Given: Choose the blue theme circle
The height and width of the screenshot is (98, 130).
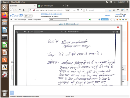Looking at the screenshot, I should click(x=123, y=20).
